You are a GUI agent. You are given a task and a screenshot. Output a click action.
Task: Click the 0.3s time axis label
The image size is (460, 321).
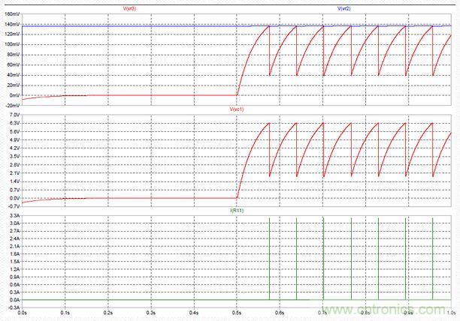point(151,310)
